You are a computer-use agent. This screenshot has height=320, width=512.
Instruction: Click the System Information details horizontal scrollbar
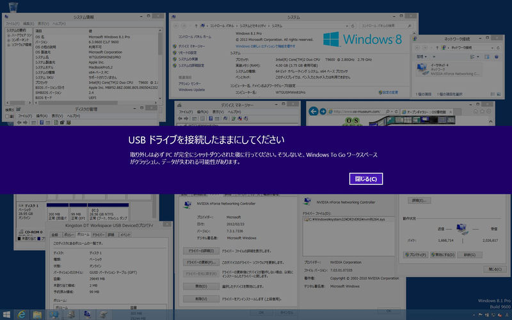(97, 102)
